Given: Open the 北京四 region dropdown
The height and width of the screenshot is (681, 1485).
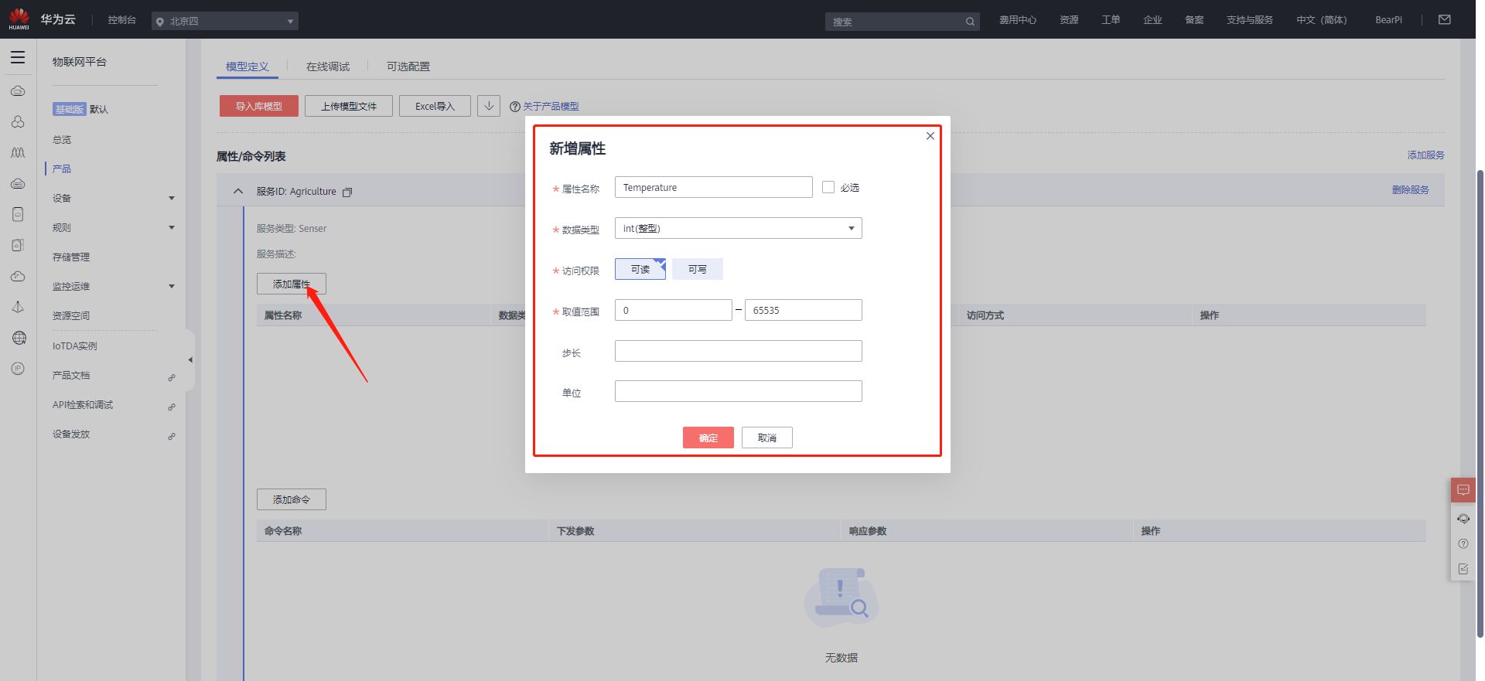Looking at the screenshot, I should 224,21.
